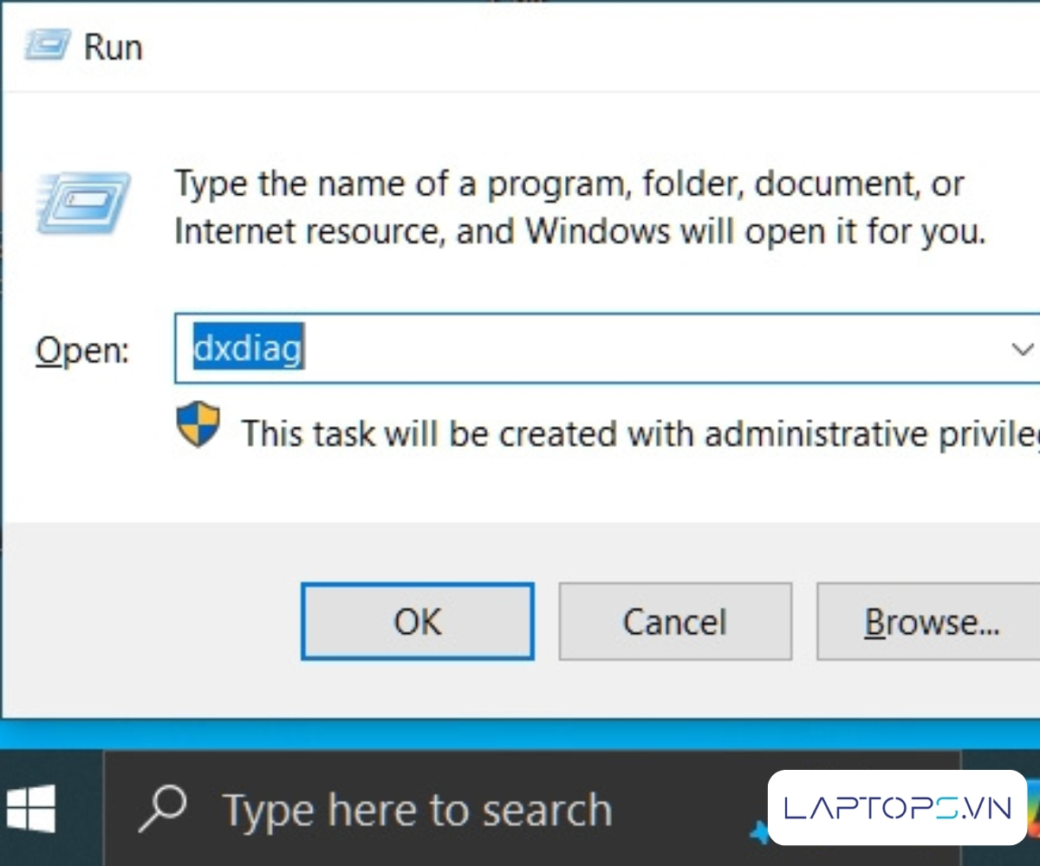
Task: Click the taskbar search magnifier icon
Action: (162, 808)
